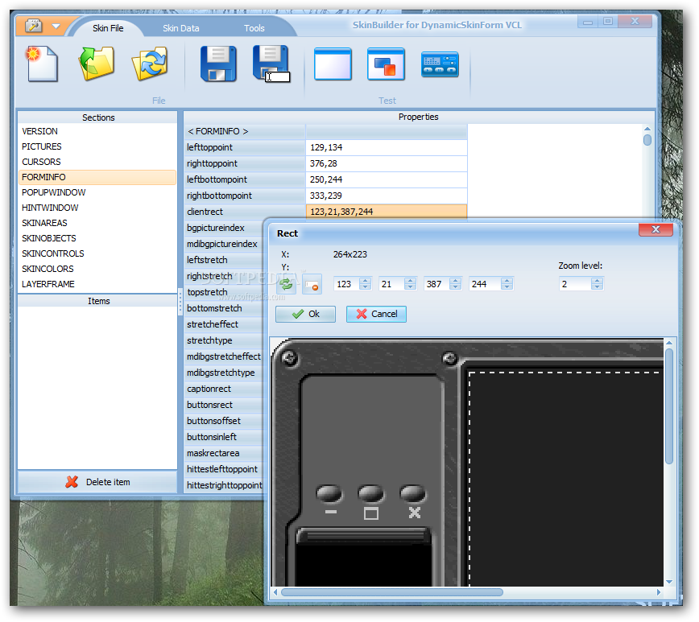Select the HINTWINDOW section

point(97,208)
